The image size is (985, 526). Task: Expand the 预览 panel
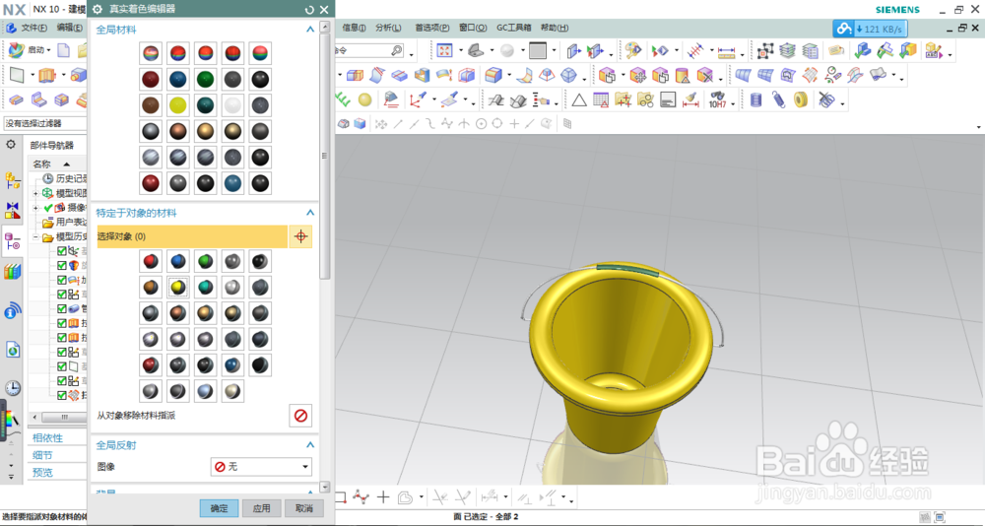(42, 473)
